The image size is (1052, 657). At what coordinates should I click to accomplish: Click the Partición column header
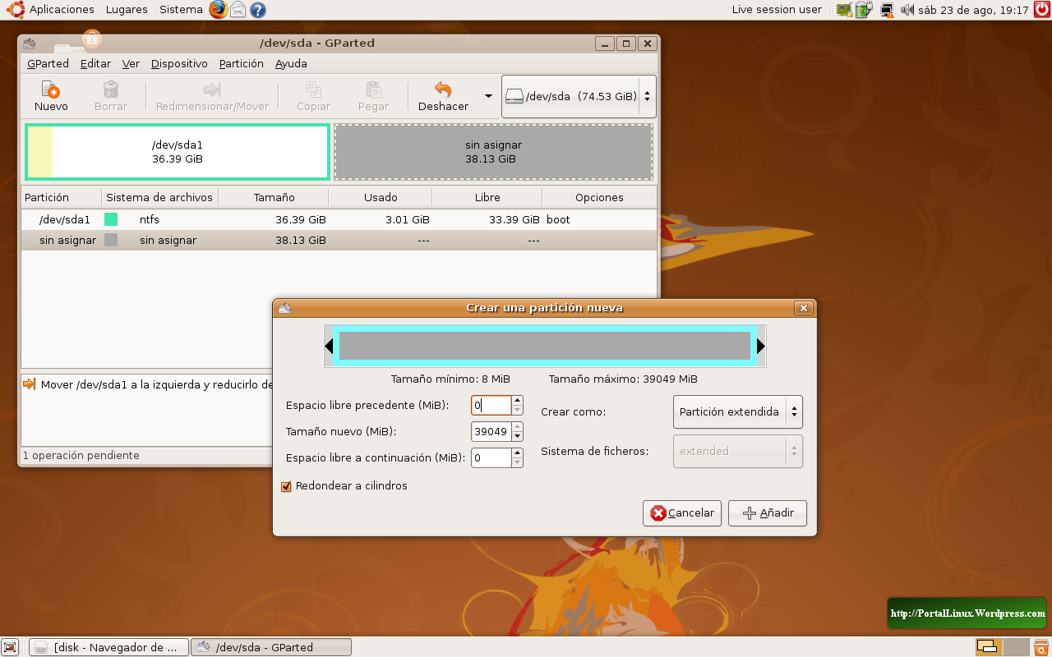click(62, 197)
